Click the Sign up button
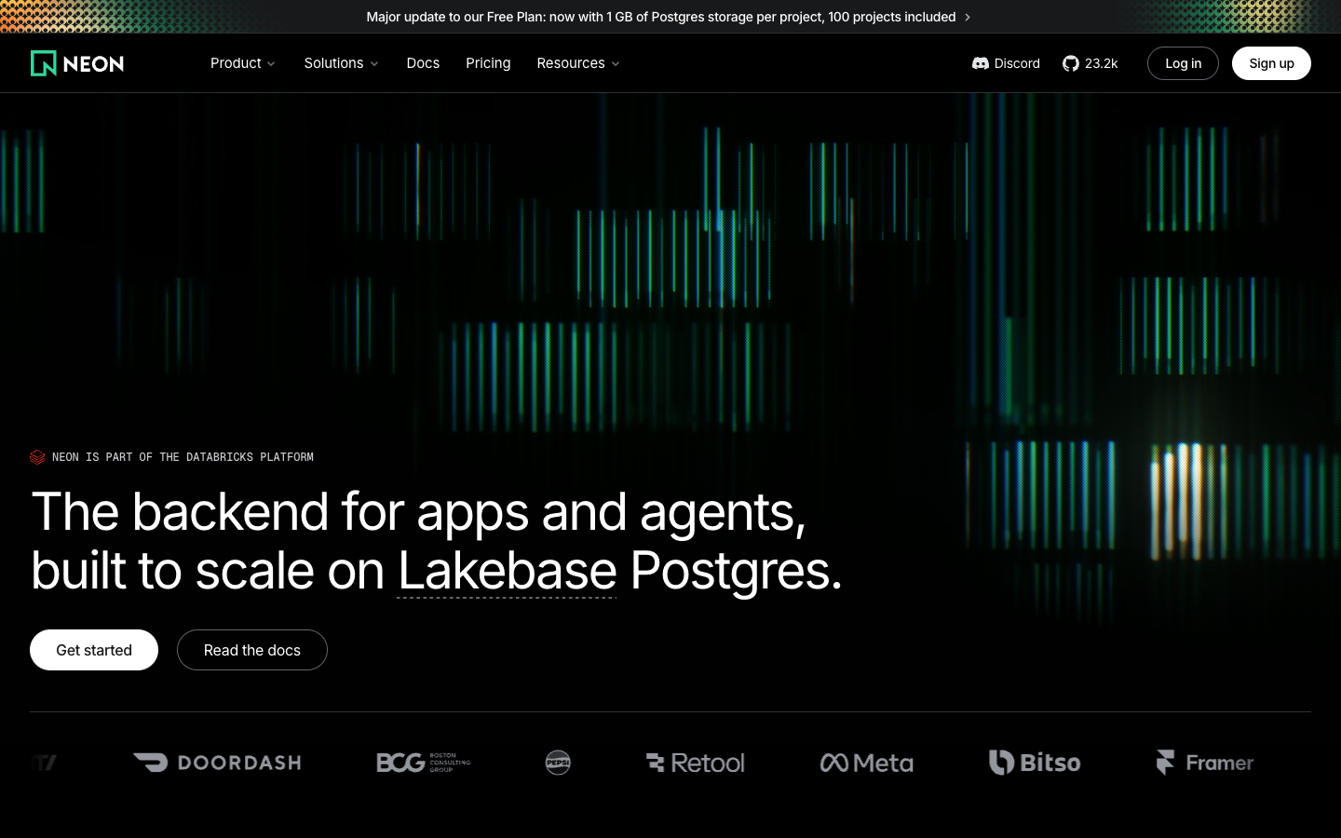The height and width of the screenshot is (838, 1341). point(1271,63)
